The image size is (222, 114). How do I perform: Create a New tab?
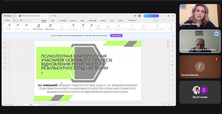(53, 16)
